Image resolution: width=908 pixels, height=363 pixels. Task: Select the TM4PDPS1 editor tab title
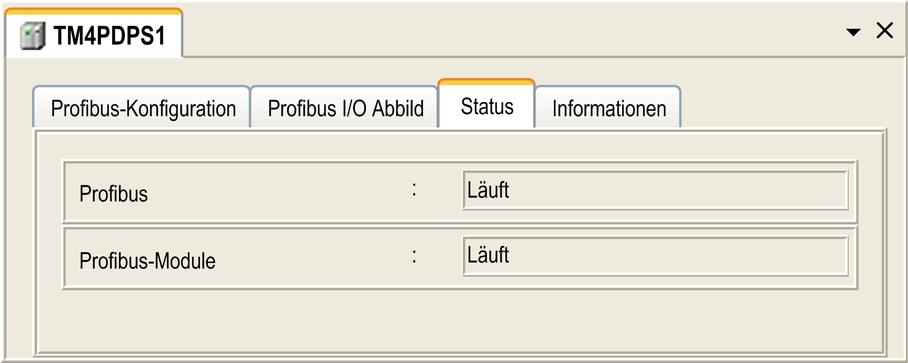109,36
